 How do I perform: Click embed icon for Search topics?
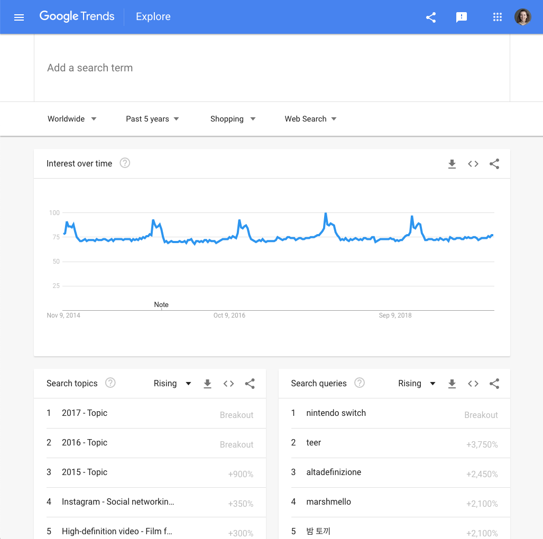pyautogui.click(x=228, y=384)
